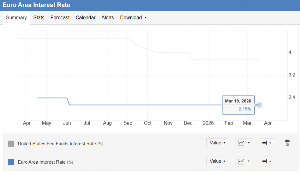
Task: Expand Value dropdown for Fed Funds rate
Action: pyautogui.click(x=217, y=143)
